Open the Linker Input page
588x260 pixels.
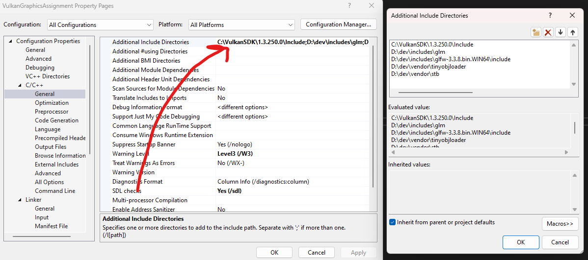[42, 217]
